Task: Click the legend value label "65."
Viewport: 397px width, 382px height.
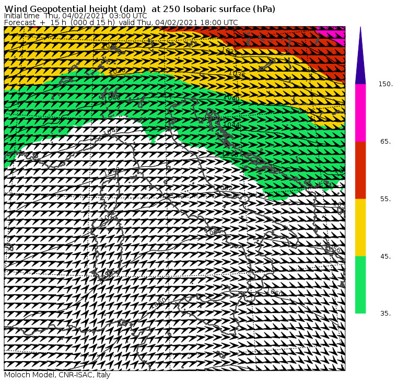Action: click(386, 141)
